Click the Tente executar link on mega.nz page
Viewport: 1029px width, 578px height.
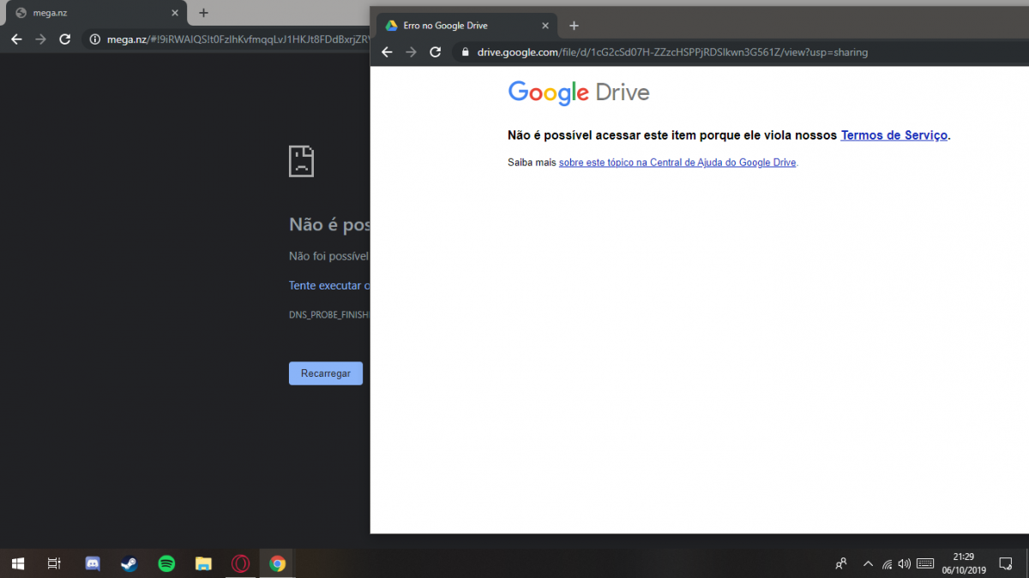[x=329, y=286]
